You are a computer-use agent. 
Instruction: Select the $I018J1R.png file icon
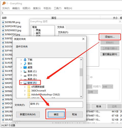[x=3, y=22]
